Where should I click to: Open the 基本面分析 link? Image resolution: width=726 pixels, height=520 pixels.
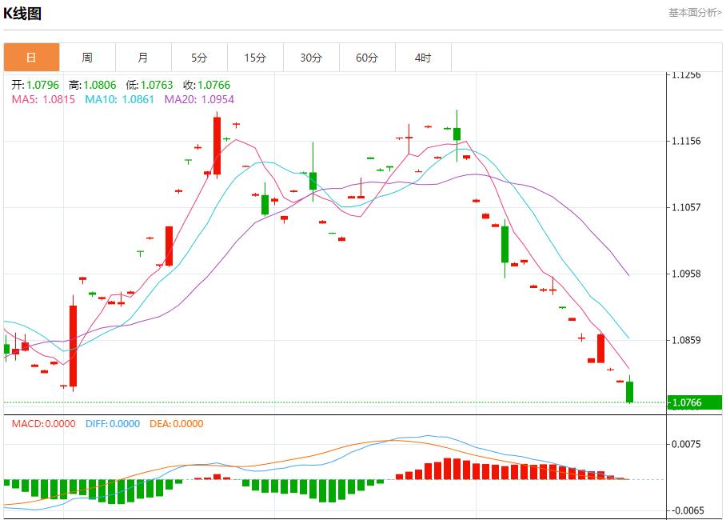click(695, 13)
